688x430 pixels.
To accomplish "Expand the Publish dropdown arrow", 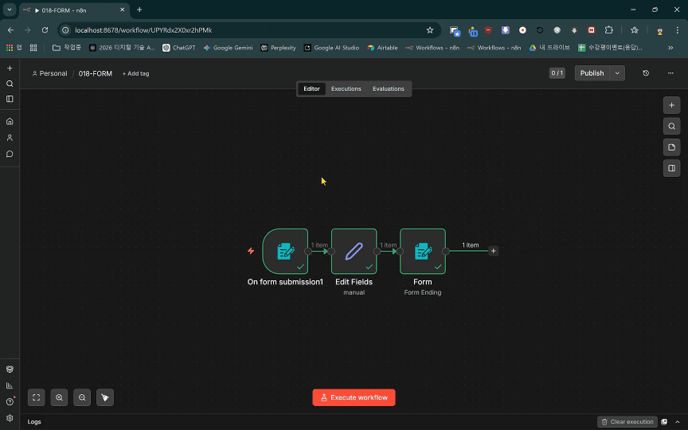I will pyautogui.click(x=617, y=73).
